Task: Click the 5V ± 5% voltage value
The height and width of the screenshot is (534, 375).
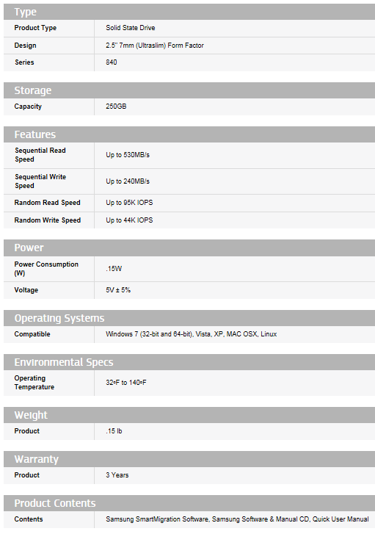Action: point(118,290)
